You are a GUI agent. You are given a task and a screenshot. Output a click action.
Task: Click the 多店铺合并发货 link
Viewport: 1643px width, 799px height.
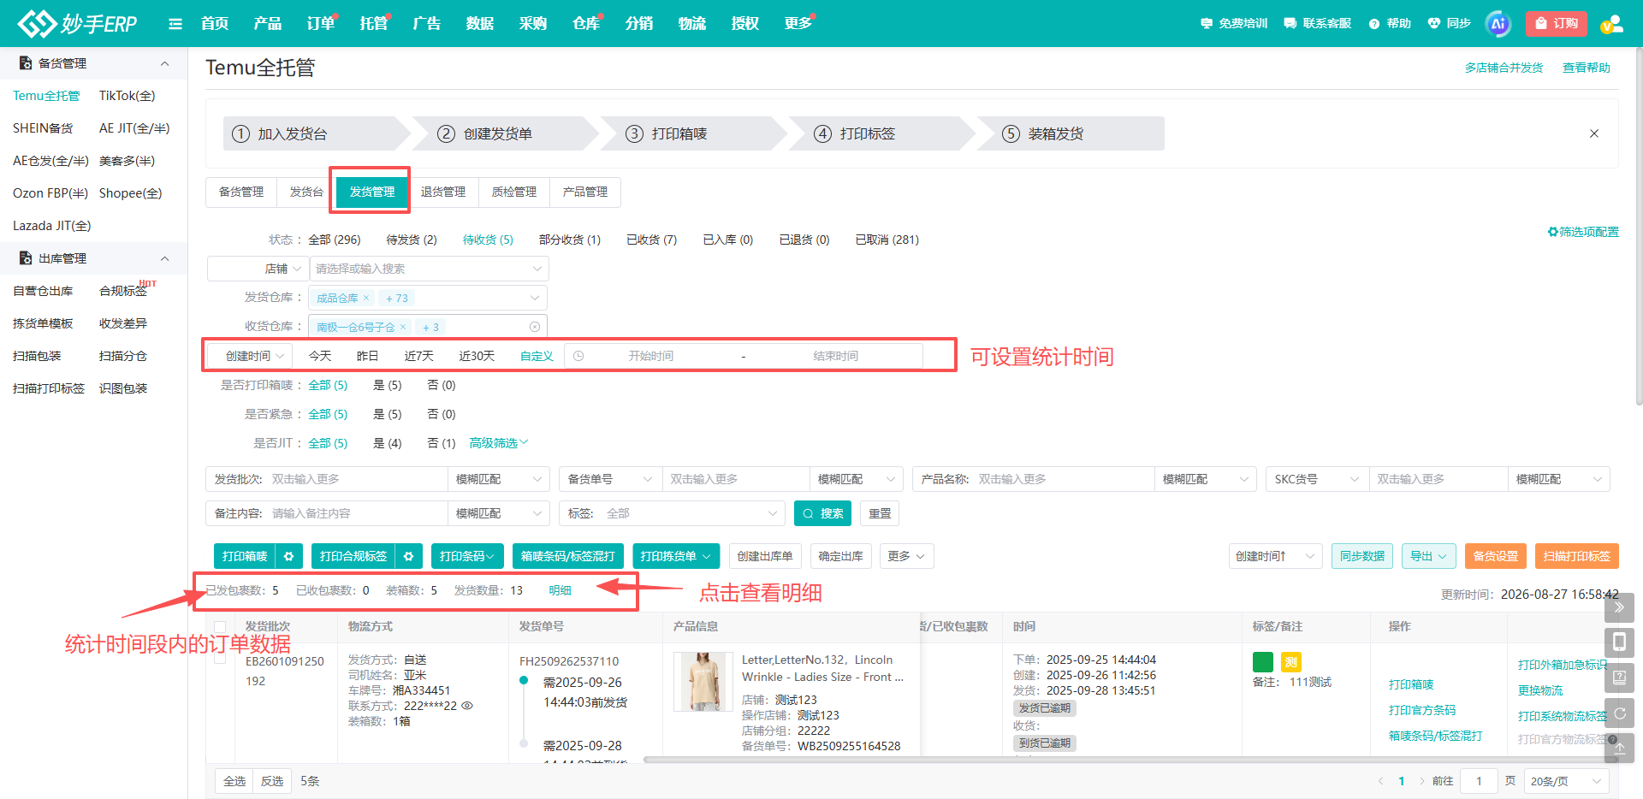tap(1504, 68)
